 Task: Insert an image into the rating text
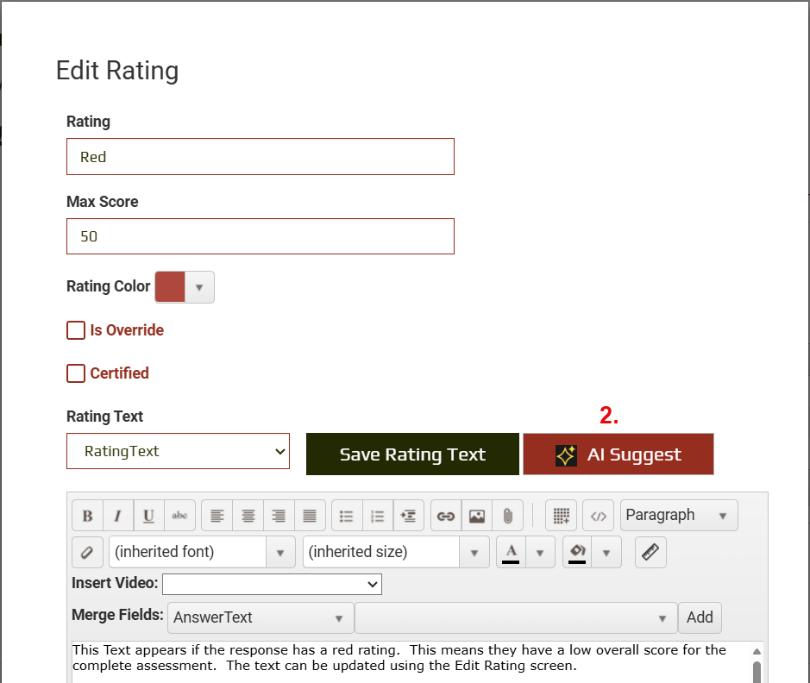477,516
